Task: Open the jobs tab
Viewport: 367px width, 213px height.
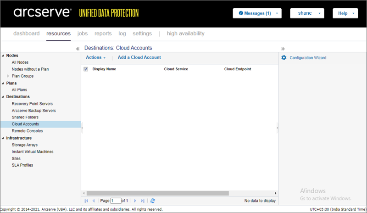Action: click(x=83, y=34)
